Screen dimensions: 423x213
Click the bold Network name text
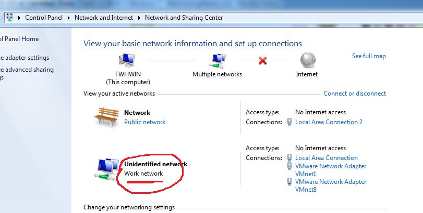pyautogui.click(x=137, y=113)
